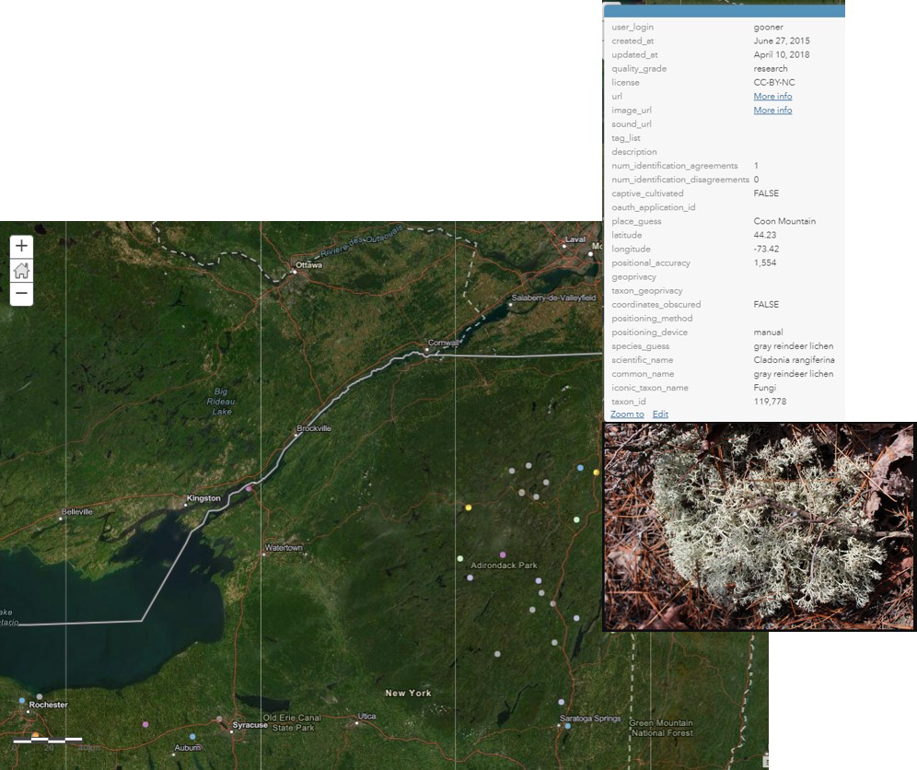Select the blue point at Saratoga Springs
The image size is (917, 770).
[x=567, y=726]
